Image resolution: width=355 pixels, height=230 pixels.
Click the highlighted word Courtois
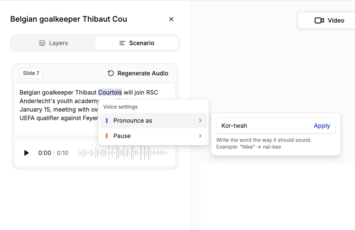110,92
